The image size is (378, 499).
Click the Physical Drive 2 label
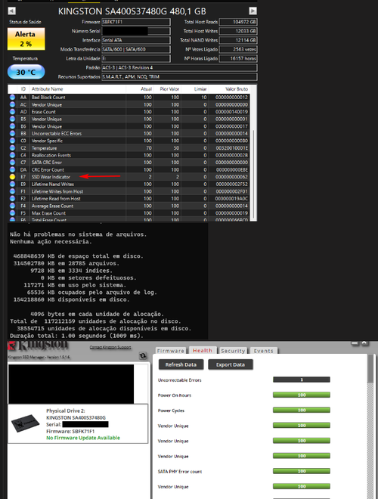66,411
